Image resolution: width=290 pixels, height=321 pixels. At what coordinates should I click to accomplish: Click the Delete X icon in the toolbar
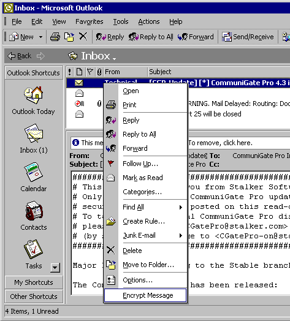83,37
